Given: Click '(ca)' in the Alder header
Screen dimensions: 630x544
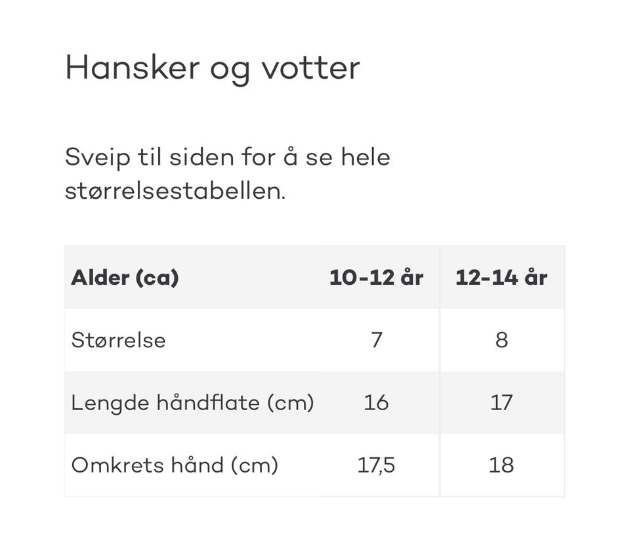Looking at the screenshot, I should click(x=157, y=278).
